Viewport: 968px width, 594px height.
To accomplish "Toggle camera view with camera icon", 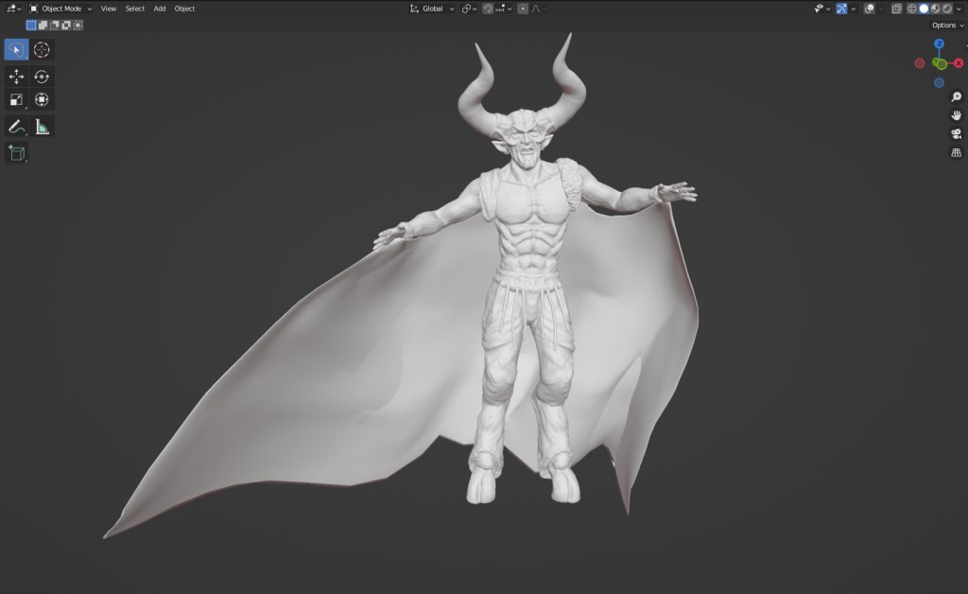I will tap(957, 134).
